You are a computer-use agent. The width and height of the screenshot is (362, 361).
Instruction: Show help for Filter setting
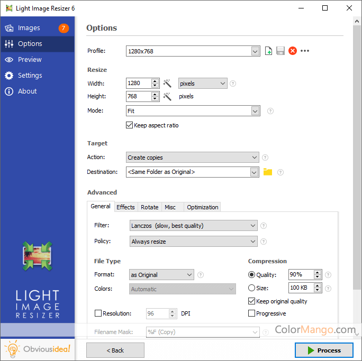click(264, 226)
